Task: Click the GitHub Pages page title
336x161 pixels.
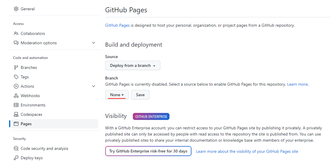Action: coord(126,10)
